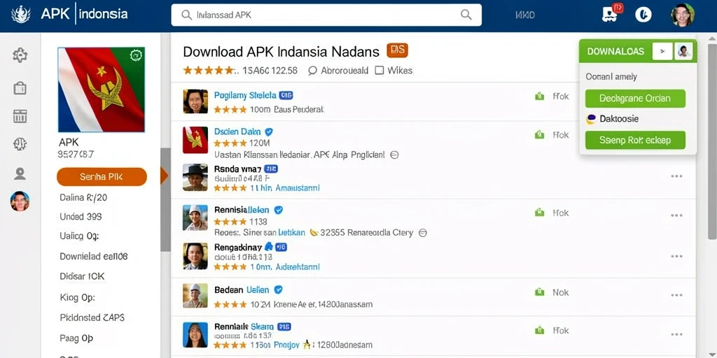Click the green Deohgrane Ordan button

tap(635, 99)
